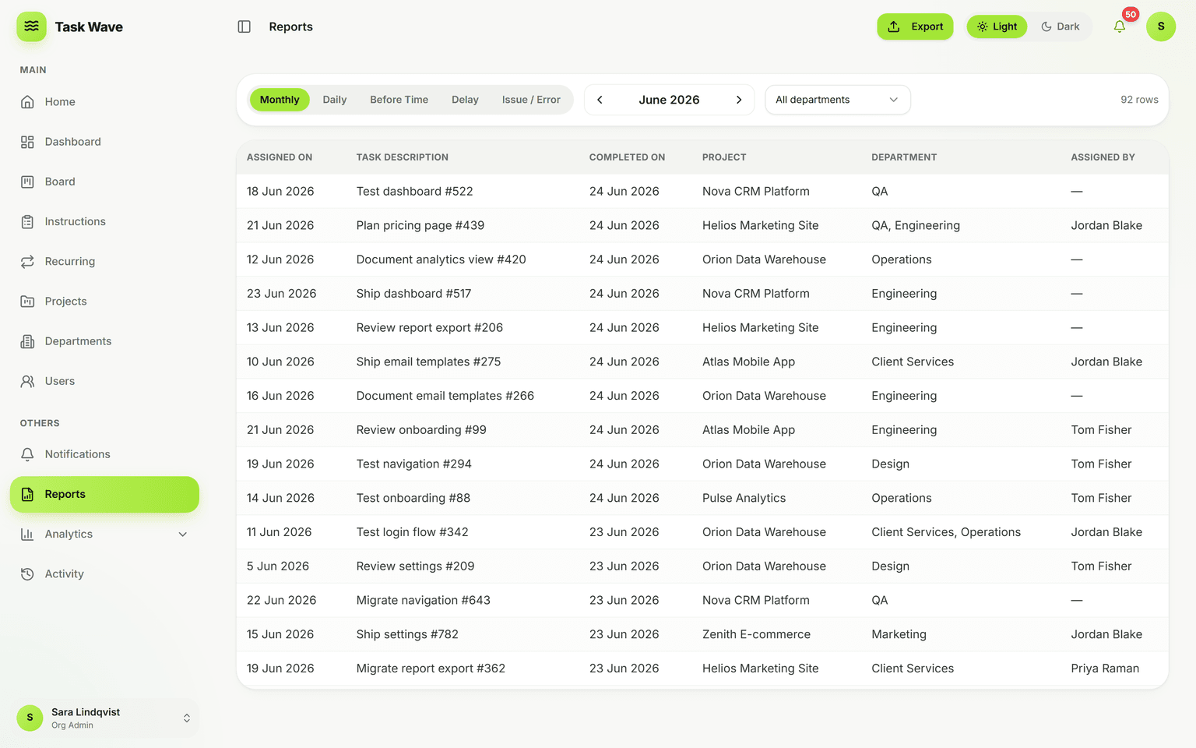Click 'Pulse Analytics' project cell
This screenshot has width=1196, height=748.
[744, 498]
